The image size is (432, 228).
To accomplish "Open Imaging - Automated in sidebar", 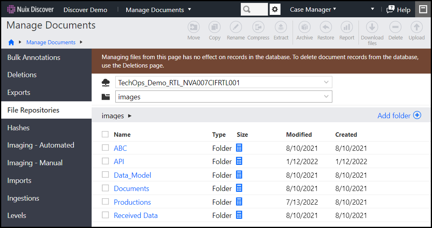I will [x=46, y=145].
